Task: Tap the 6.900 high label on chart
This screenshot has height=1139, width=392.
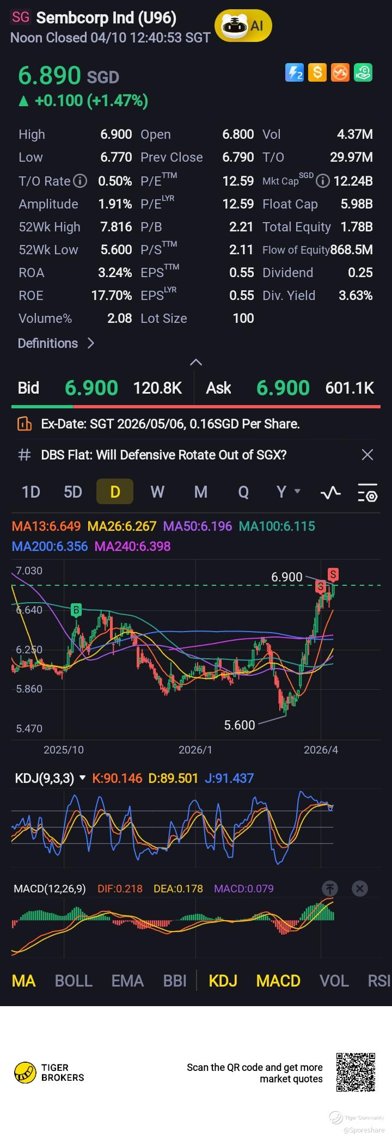Action: [x=286, y=577]
